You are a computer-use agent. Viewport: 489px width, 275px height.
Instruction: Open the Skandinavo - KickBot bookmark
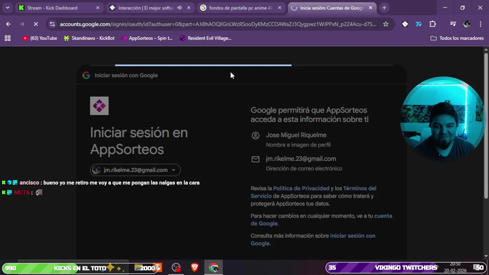89,38
